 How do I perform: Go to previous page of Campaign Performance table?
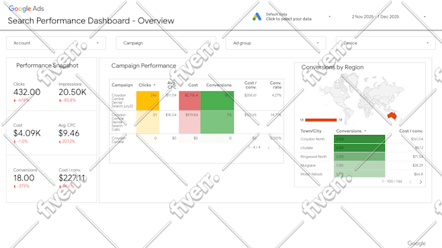(x=268, y=147)
